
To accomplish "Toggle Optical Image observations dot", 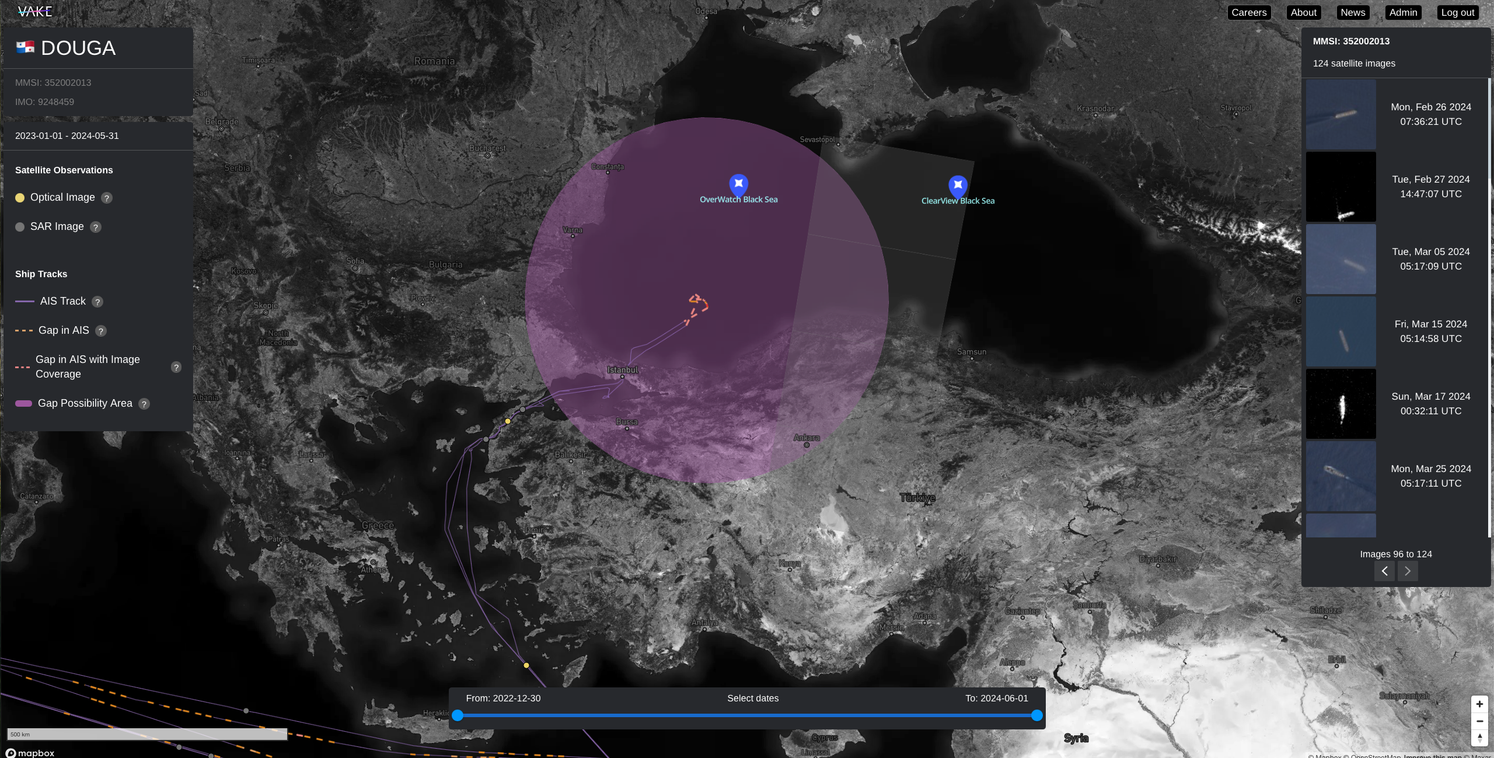I will click(20, 198).
